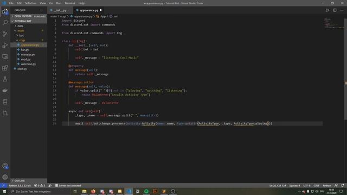Run the Python file with play icon

(x=327, y=10)
